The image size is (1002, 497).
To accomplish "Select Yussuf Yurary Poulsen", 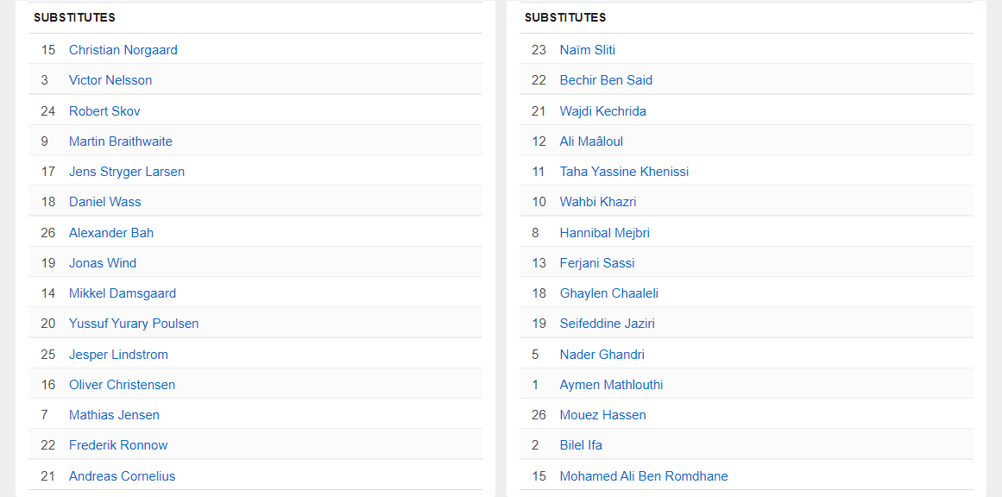I will click(x=134, y=324).
